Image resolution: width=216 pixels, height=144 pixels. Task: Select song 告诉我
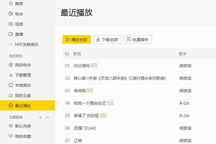(x=80, y=91)
